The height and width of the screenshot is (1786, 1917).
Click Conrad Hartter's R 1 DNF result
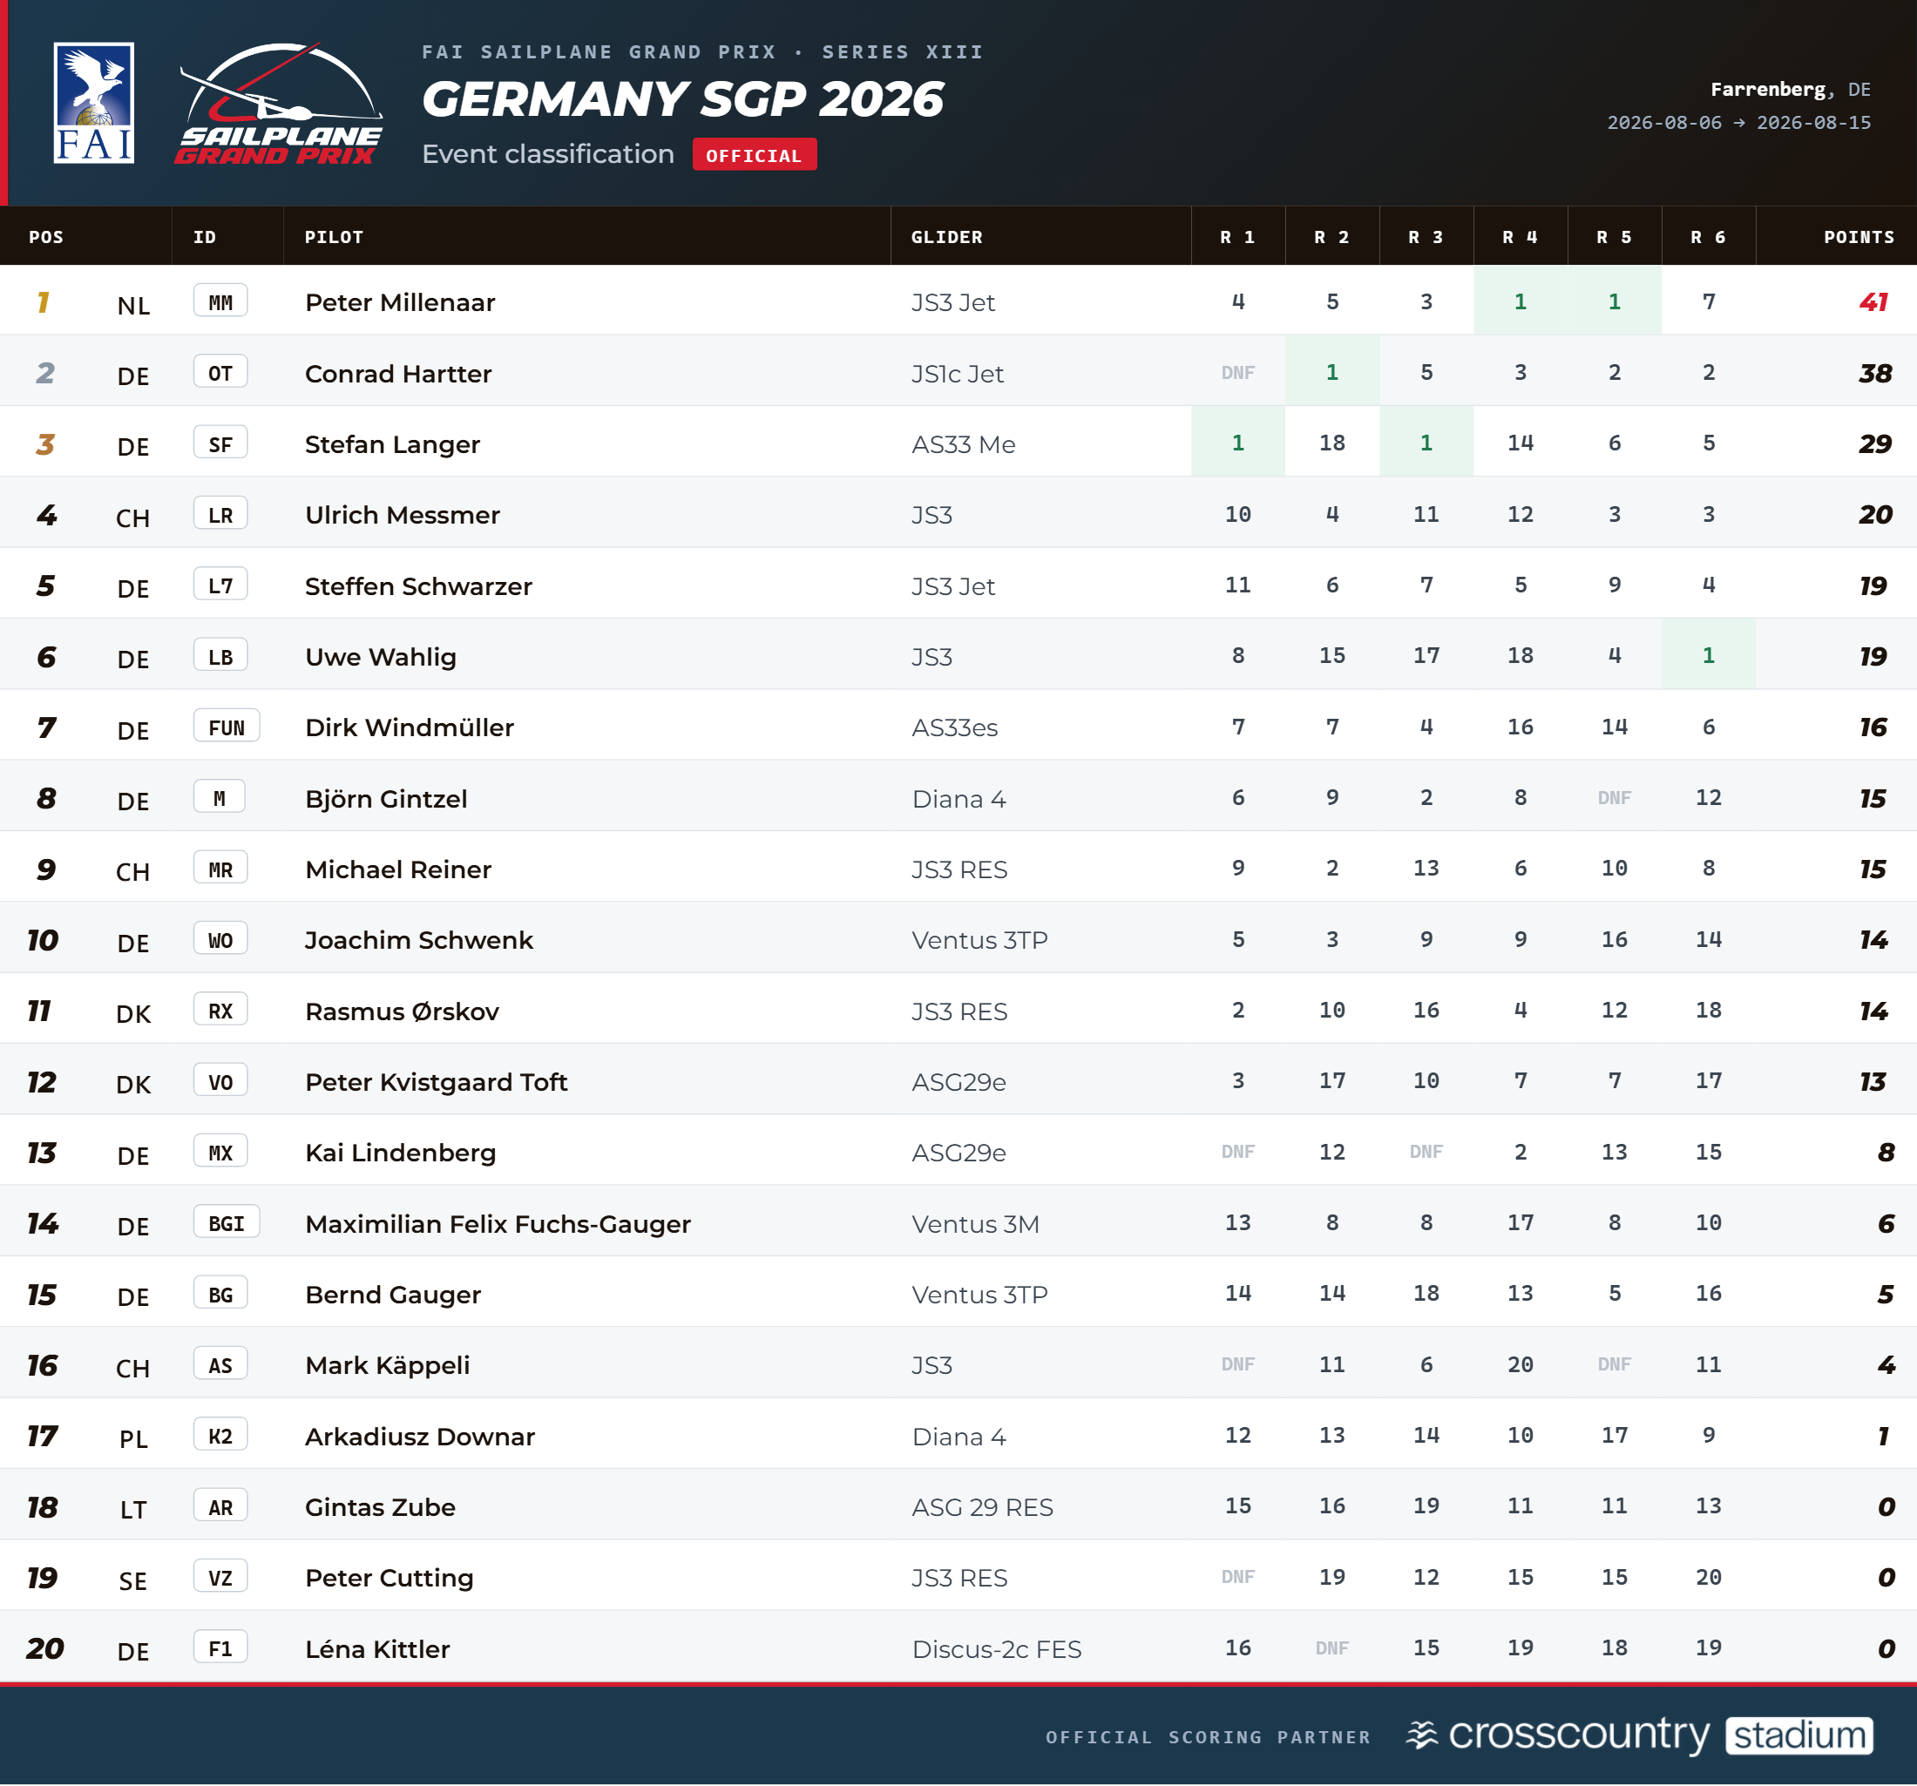[1237, 372]
